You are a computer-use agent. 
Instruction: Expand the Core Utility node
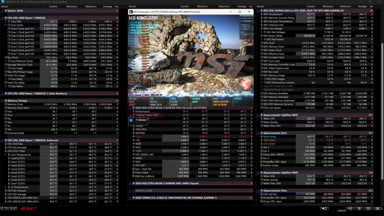click(x=5, y=79)
